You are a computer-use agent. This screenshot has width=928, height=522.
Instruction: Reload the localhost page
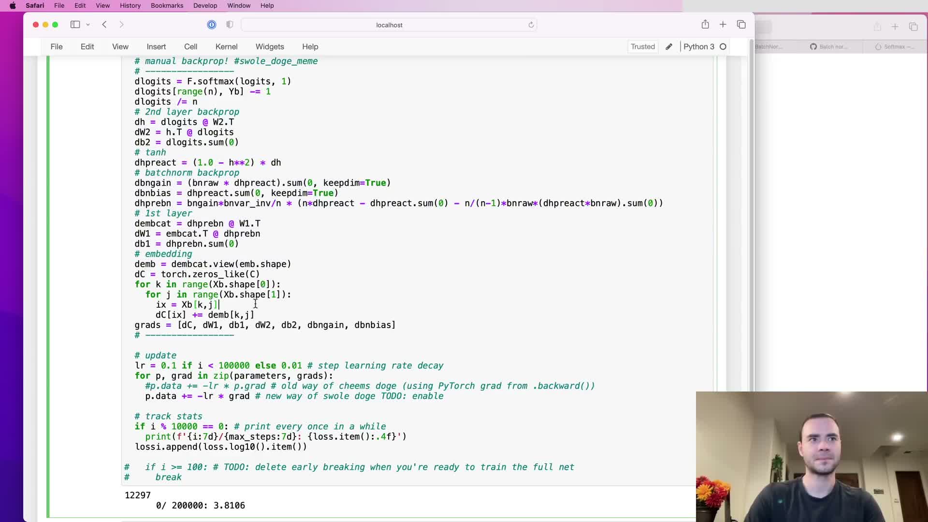tap(531, 25)
